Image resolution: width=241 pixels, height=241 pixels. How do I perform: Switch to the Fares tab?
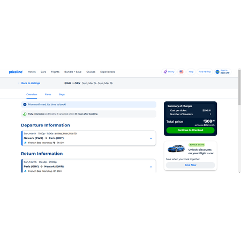48,94
